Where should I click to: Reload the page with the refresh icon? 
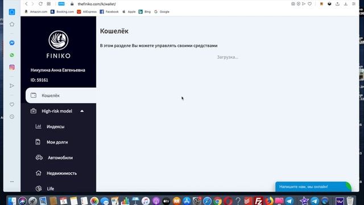(x=40, y=4)
